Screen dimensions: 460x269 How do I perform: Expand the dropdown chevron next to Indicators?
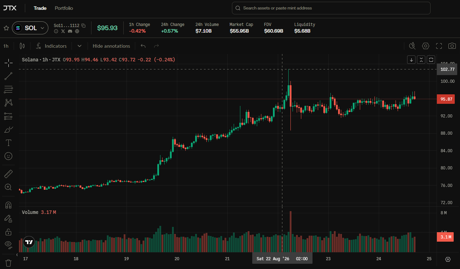(x=80, y=46)
